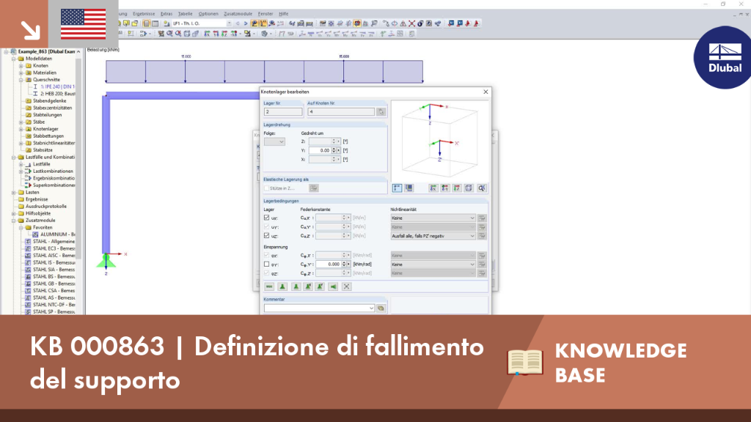Select the view in X direction icon
This screenshot has height=422, width=751.
[433, 188]
